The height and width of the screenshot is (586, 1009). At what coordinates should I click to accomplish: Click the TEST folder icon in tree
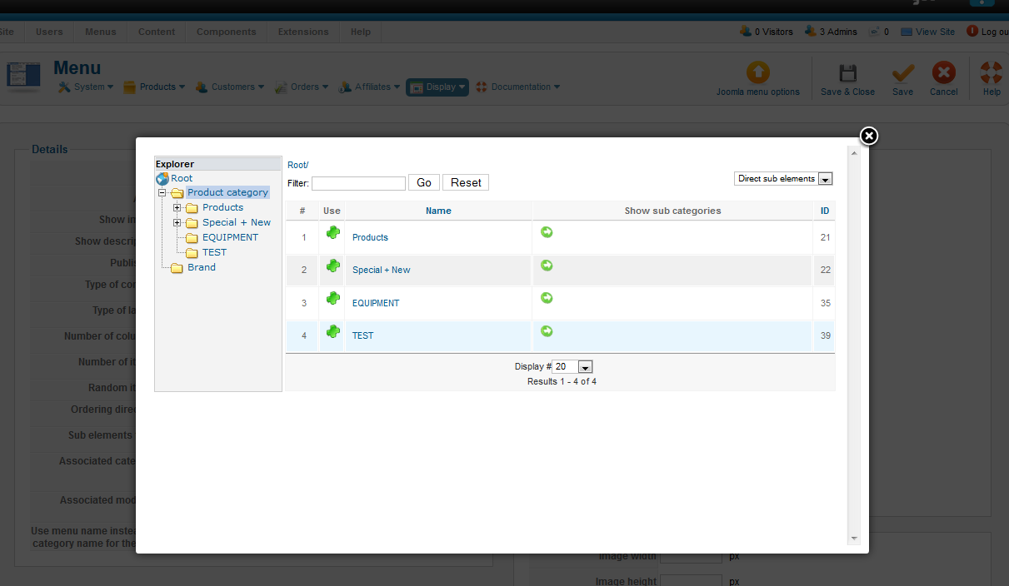[x=192, y=253]
